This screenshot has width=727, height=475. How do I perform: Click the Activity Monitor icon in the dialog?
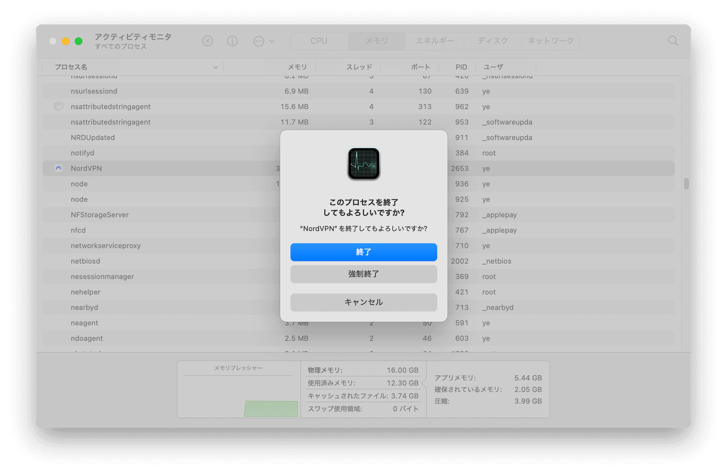click(x=363, y=164)
